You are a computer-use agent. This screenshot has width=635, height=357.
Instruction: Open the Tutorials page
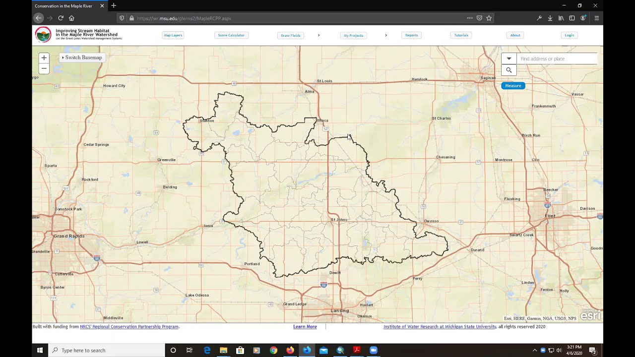point(461,35)
